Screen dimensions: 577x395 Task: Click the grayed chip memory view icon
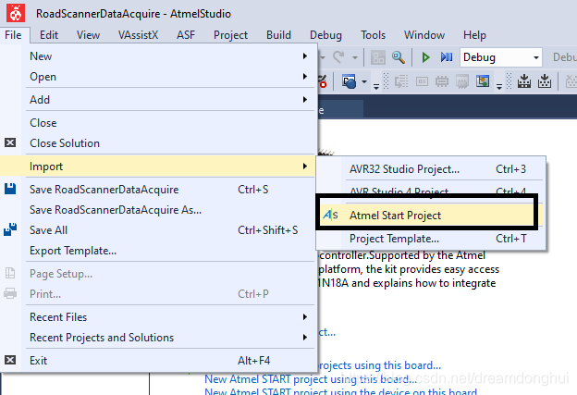(442, 81)
